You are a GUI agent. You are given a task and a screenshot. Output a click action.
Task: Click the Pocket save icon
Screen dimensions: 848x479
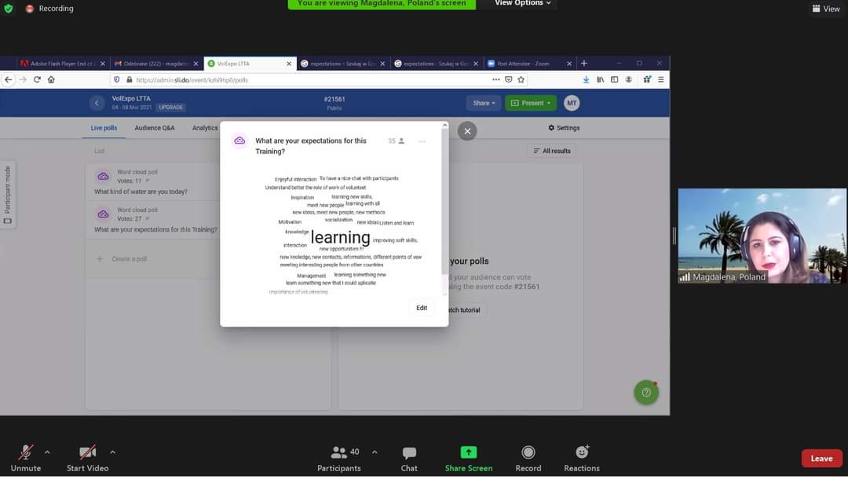click(508, 79)
